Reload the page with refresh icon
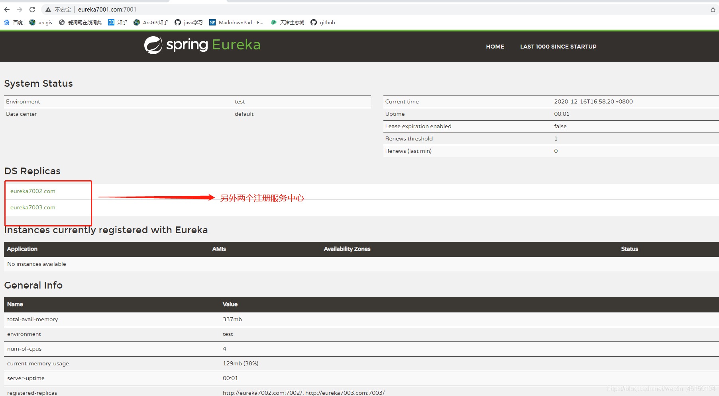Image resolution: width=719 pixels, height=396 pixels. [32, 10]
